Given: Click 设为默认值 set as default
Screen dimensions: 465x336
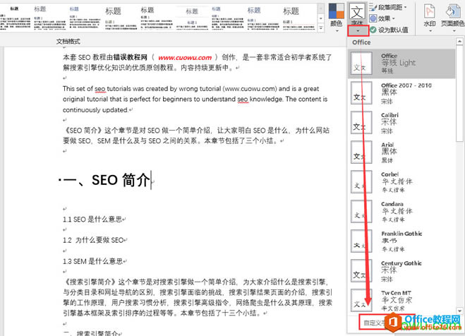Looking at the screenshot, I should (x=389, y=30).
